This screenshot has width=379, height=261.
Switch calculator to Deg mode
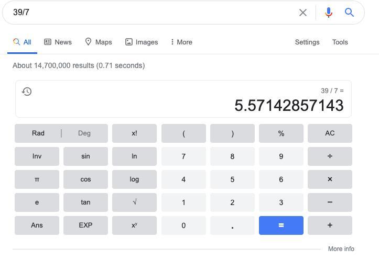pos(84,133)
